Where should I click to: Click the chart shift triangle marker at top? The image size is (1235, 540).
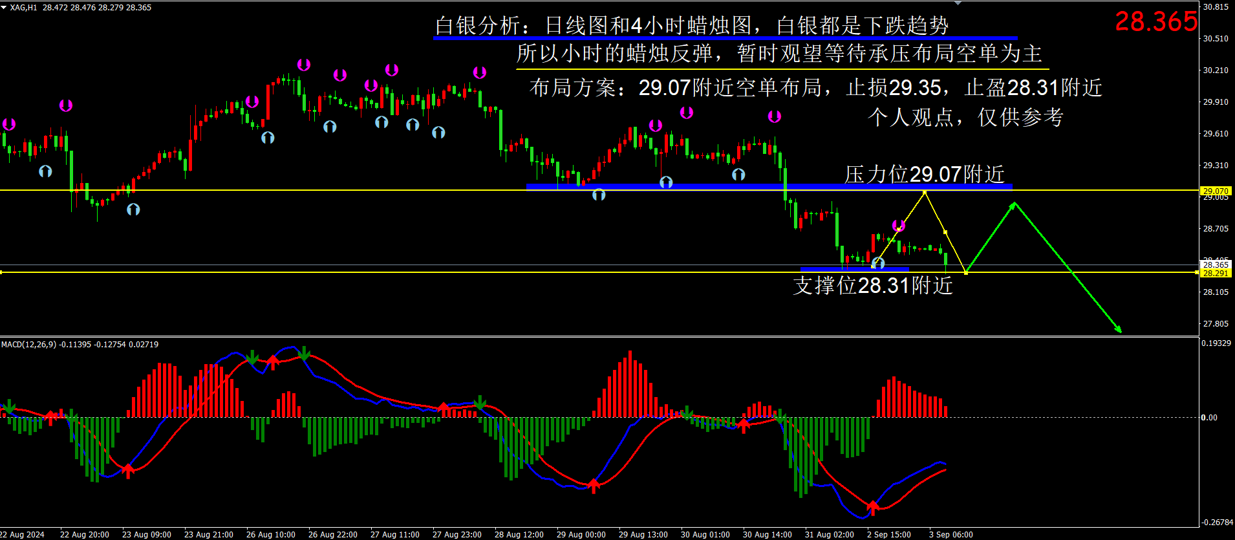(x=958, y=3)
